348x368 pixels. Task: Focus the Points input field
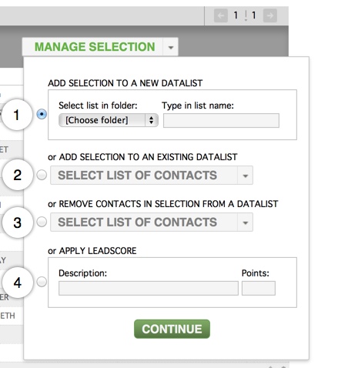pyautogui.click(x=259, y=288)
